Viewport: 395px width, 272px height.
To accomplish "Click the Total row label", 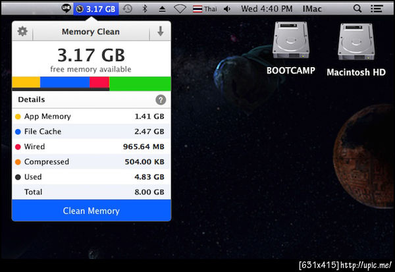I will coord(33,192).
